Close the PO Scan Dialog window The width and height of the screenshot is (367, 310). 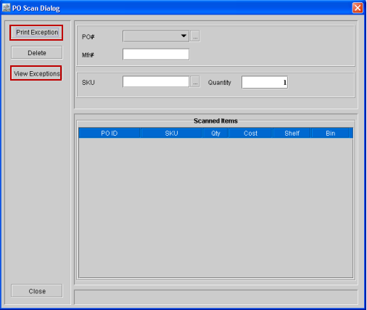pyautogui.click(x=358, y=8)
